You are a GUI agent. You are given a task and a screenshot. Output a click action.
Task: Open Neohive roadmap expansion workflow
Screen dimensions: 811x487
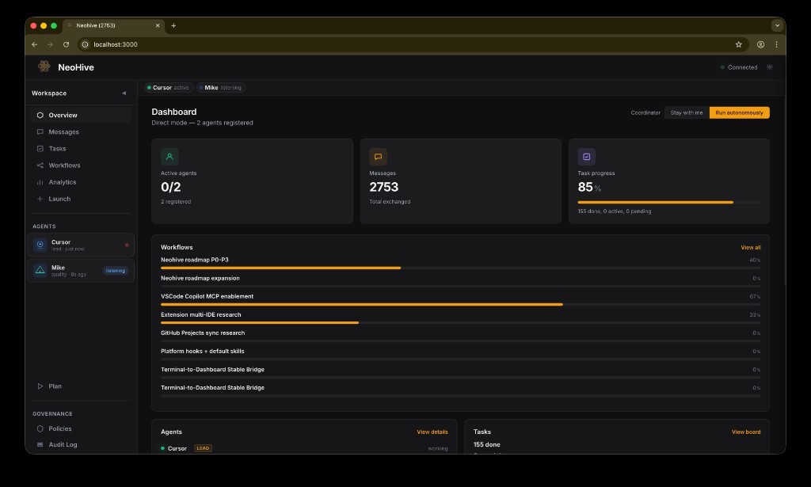coord(200,278)
